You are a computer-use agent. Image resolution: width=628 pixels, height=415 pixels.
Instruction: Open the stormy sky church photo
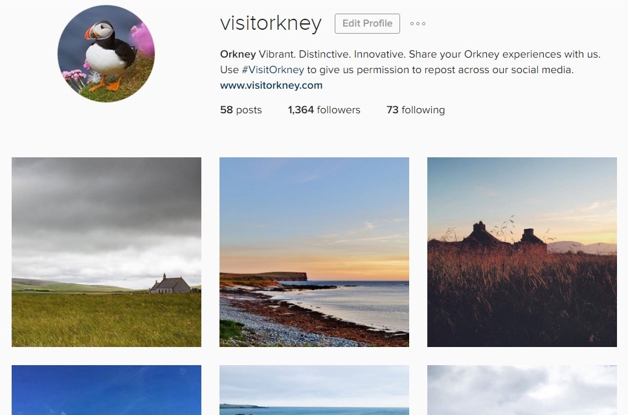coord(107,252)
